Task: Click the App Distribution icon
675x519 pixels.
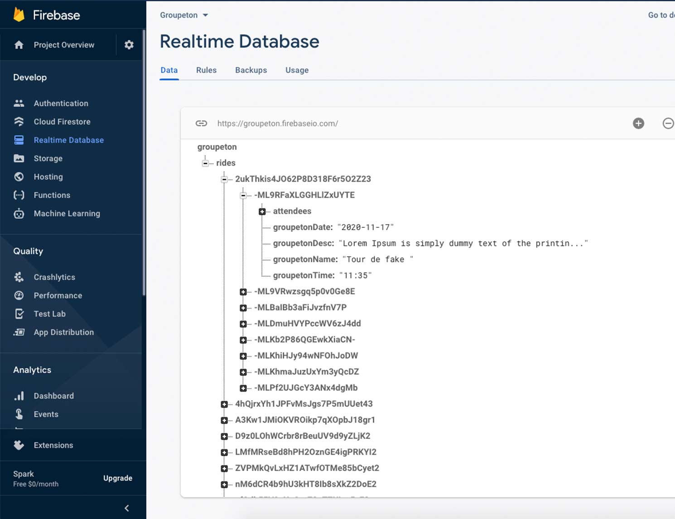Action: click(x=19, y=332)
